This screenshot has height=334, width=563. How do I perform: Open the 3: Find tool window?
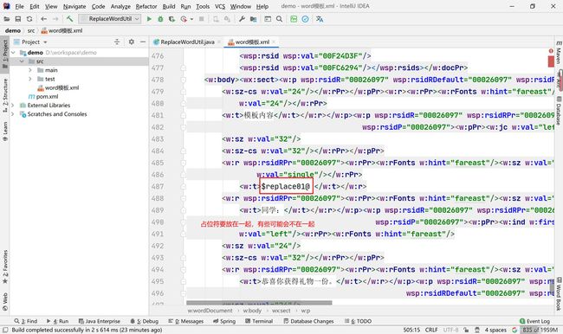pyautogui.click(x=25, y=321)
